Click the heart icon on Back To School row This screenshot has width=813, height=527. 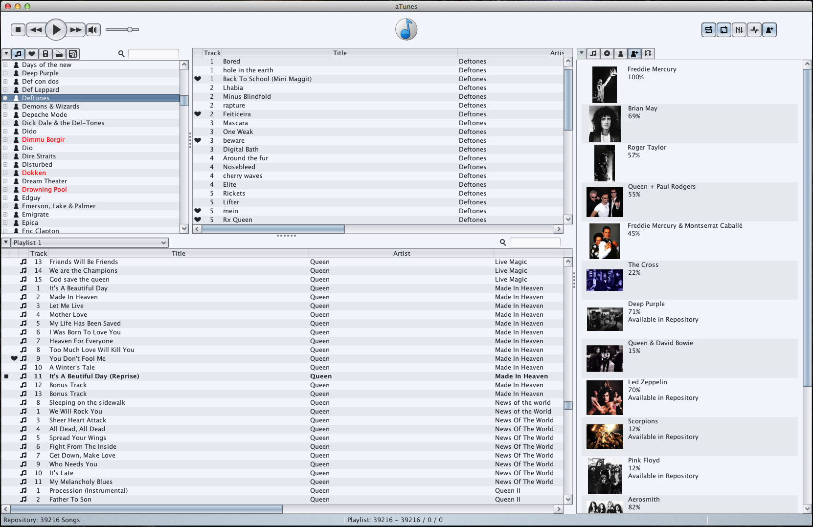coord(198,79)
